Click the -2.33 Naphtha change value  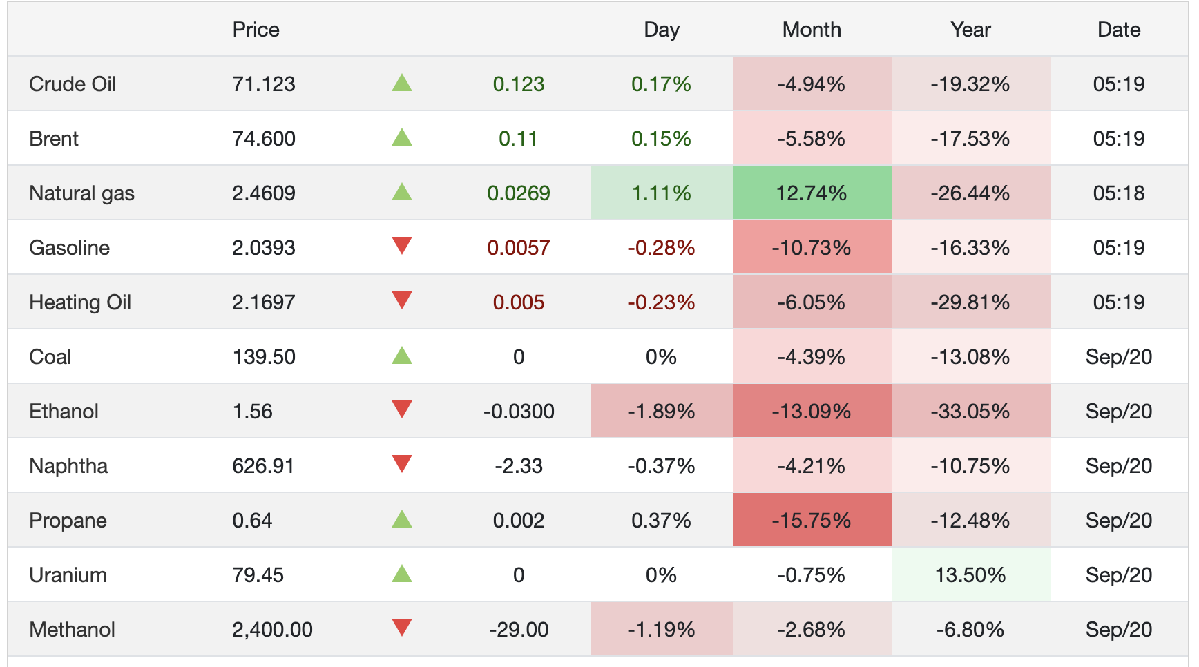(519, 466)
